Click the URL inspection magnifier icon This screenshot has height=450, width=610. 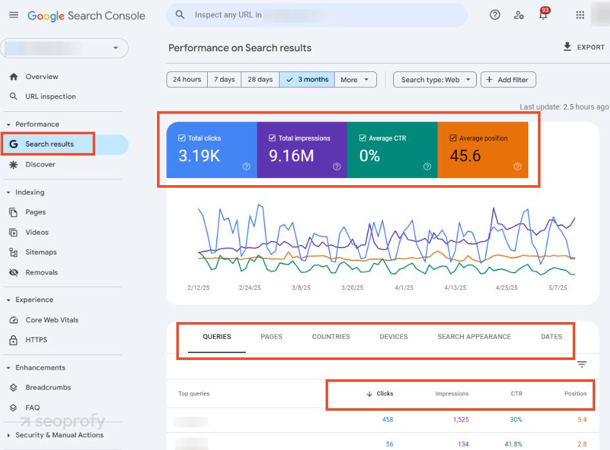[14, 96]
